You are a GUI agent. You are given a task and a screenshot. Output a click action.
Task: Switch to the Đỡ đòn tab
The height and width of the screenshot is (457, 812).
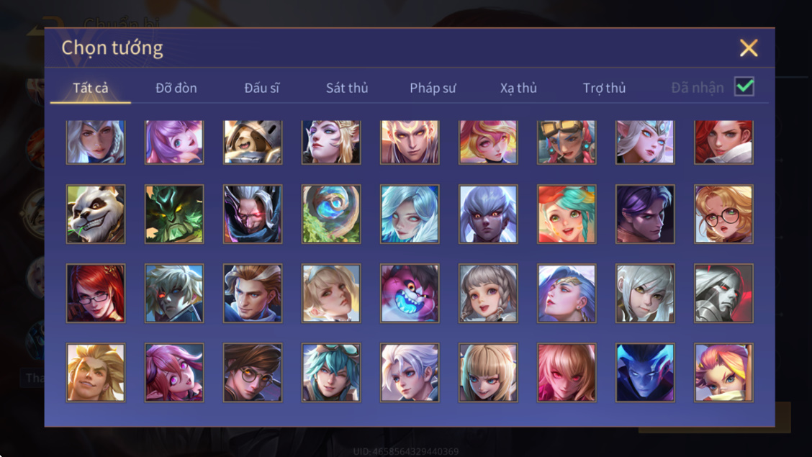tap(176, 88)
